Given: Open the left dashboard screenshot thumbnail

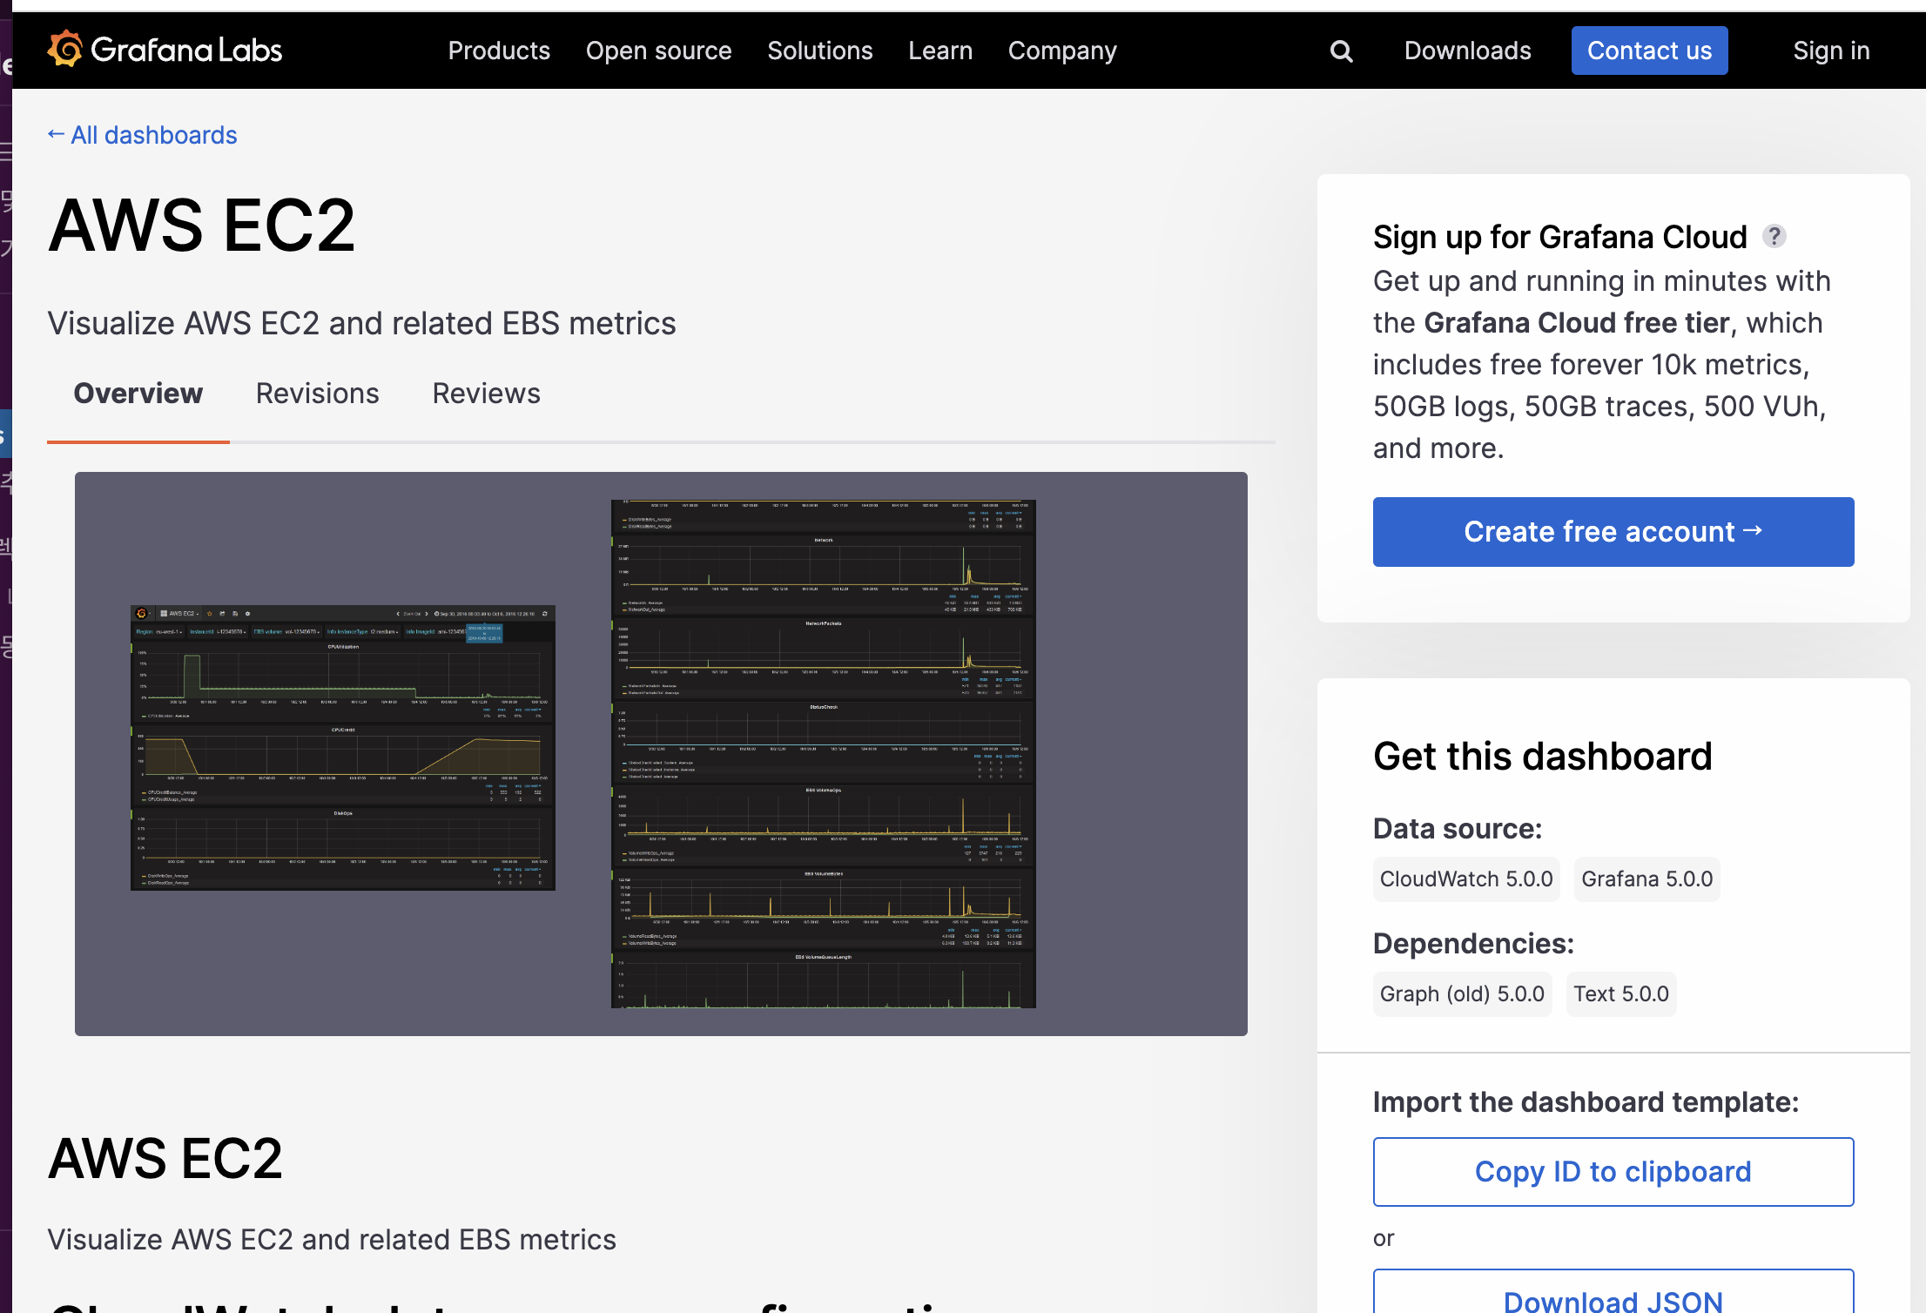Looking at the screenshot, I should tap(342, 747).
